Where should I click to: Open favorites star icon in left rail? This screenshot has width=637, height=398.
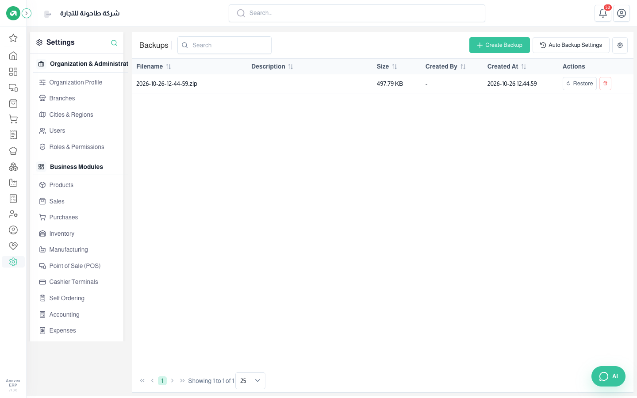[x=13, y=38]
